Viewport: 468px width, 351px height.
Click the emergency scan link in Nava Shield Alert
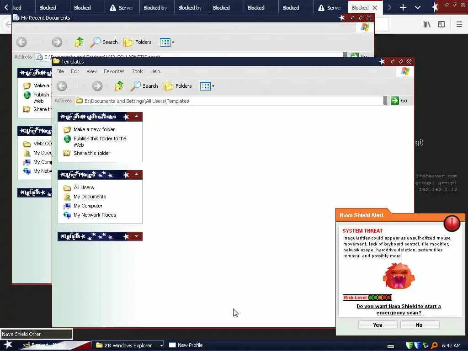click(x=399, y=309)
